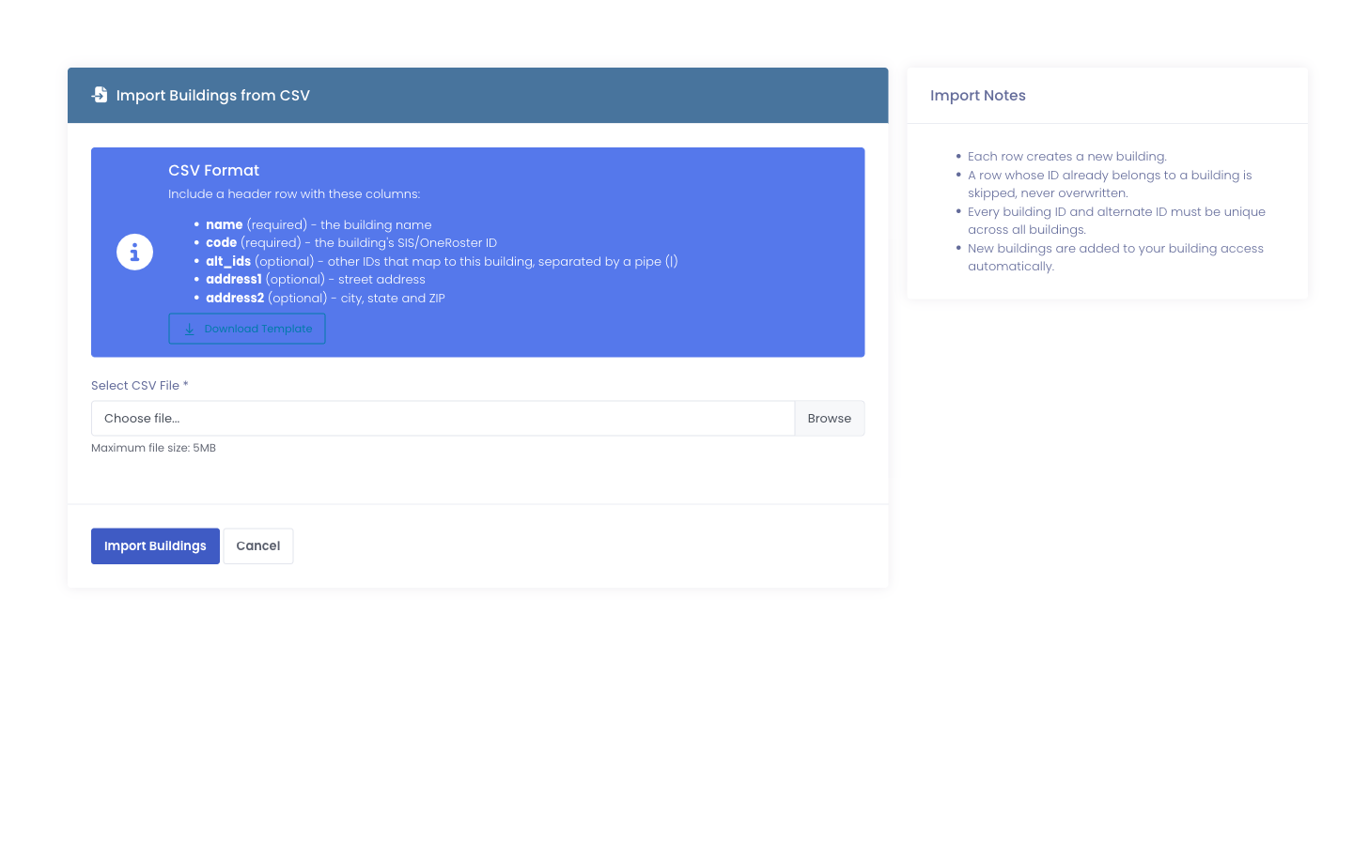
Task: Submit with Import Buildings button
Action: click(155, 546)
